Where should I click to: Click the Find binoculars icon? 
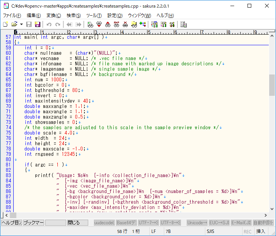90,24
